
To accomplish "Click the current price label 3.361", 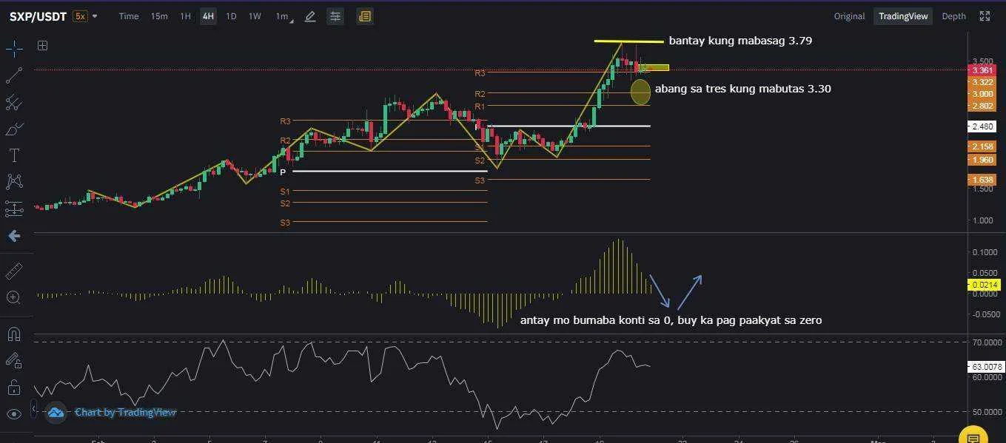I will (x=983, y=70).
